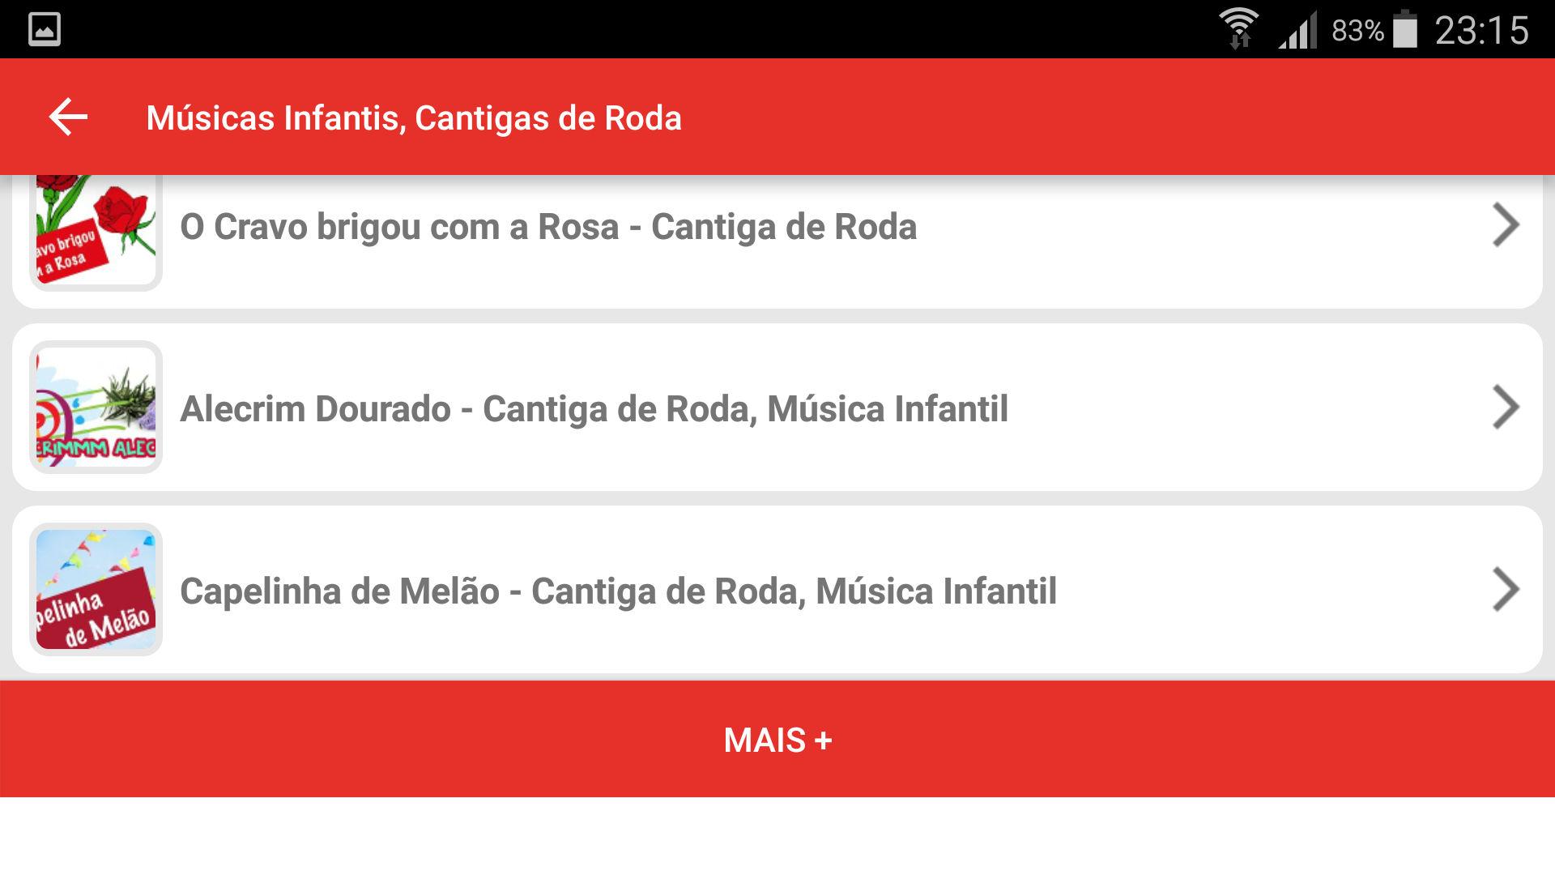Tap the cellular signal strength icon
This screenshot has height=875, width=1555.
(x=1298, y=31)
